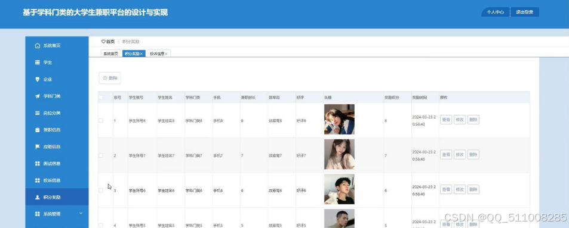569x228 pixels.
Task: Click the 学生姓名 column header
Action: 165,98
